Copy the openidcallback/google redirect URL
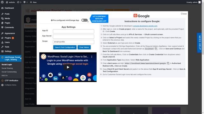This screenshot has width=204, height=114. click(x=168, y=63)
